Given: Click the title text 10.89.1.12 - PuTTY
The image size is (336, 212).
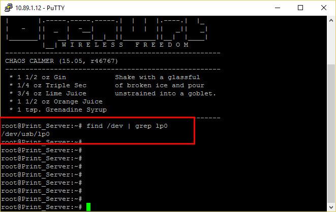Looking at the screenshot, I should 40,8.
